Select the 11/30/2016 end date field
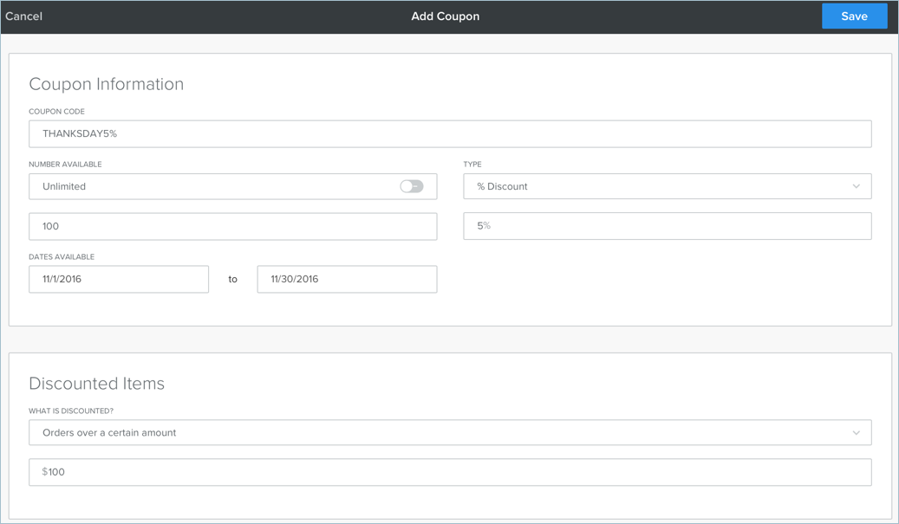The width and height of the screenshot is (899, 524). click(x=347, y=279)
